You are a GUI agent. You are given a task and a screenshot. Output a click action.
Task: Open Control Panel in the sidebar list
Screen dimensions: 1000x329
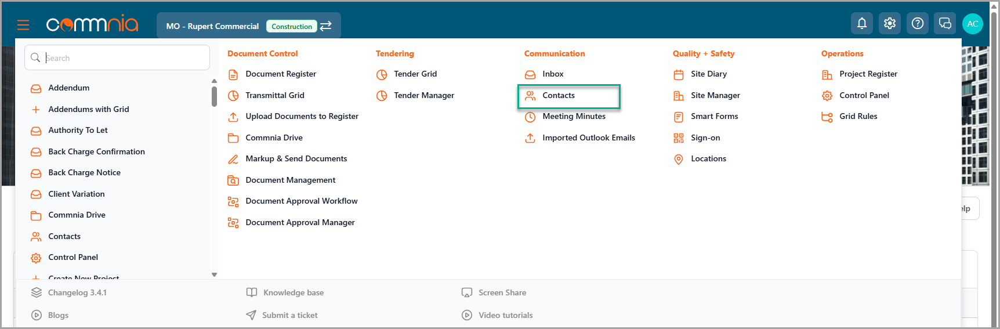pyautogui.click(x=73, y=257)
